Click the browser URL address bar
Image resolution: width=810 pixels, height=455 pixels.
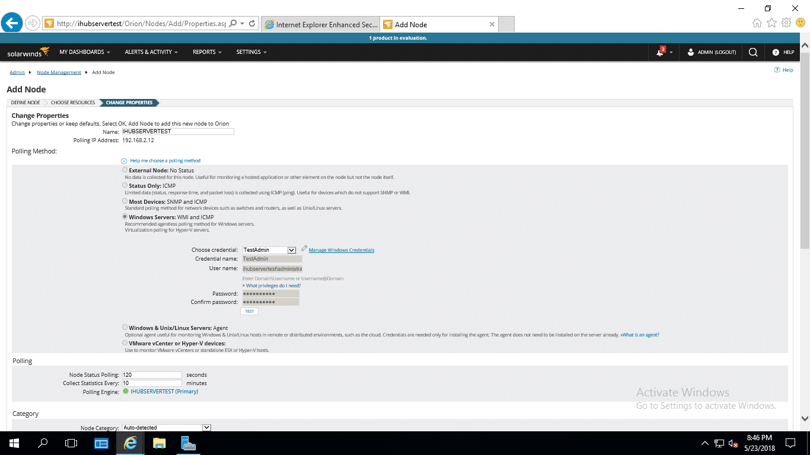click(x=141, y=24)
